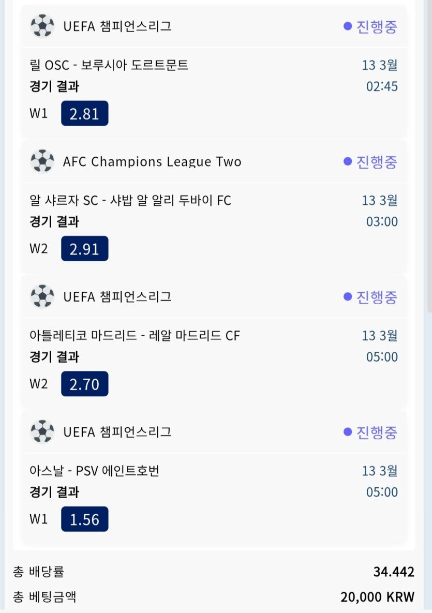
Task: Click the 진행중 status dot on the AFC card
Action: [348, 162]
